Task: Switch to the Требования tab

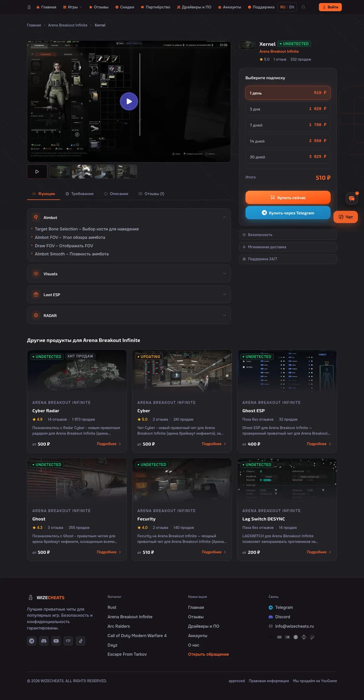Action: pos(79,194)
